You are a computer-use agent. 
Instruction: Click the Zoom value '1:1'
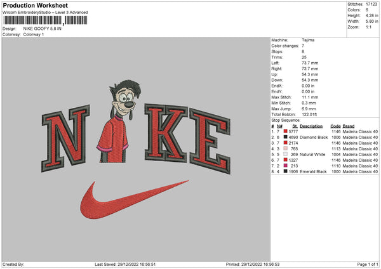tap(368, 27)
